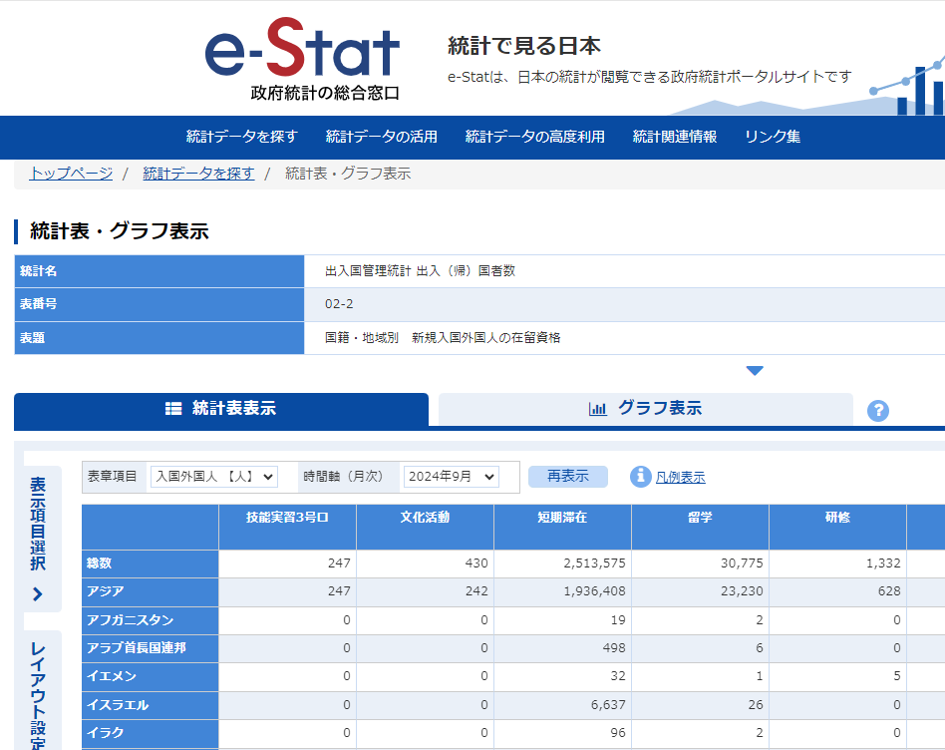Expand details with the blue down triangle
The height and width of the screenshot is (750, 945).
(x=755, y=370)
